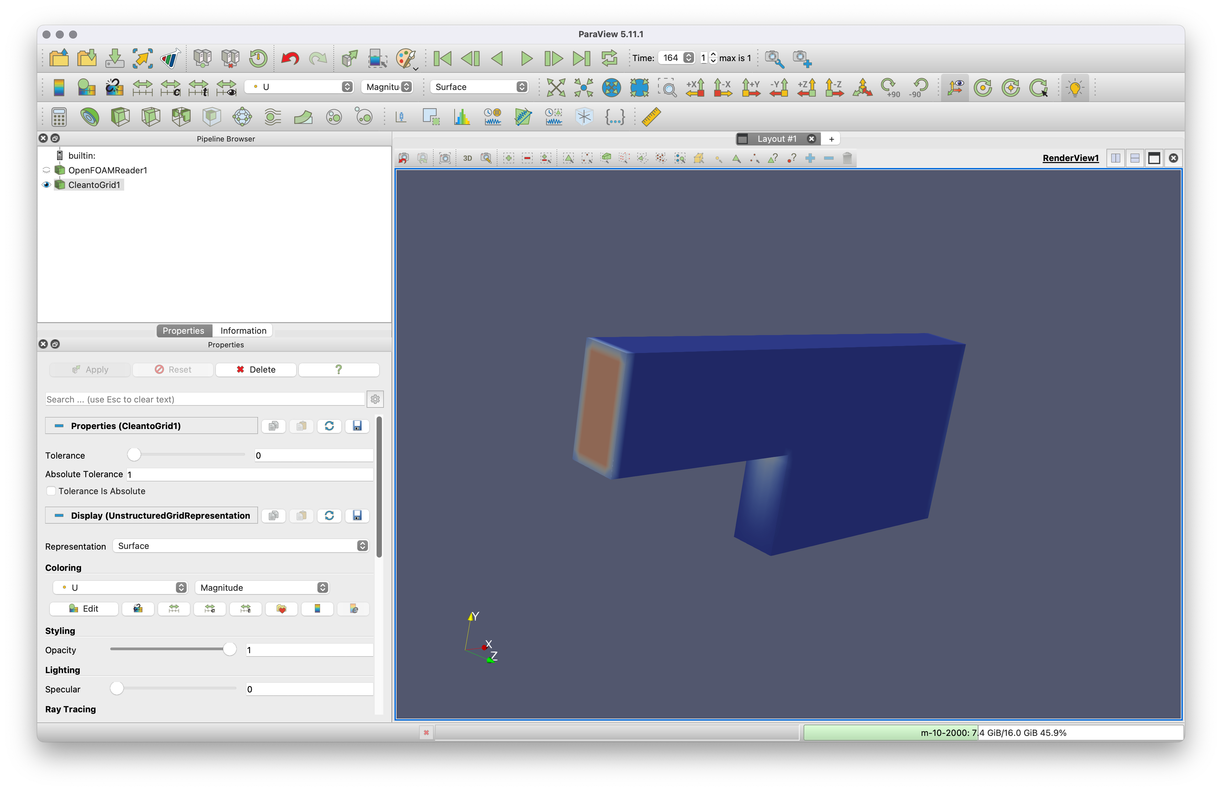This screenshot has height=791, width=1222.
Task: Open the Representation dropdown in Properties
Action: point(240,546)
